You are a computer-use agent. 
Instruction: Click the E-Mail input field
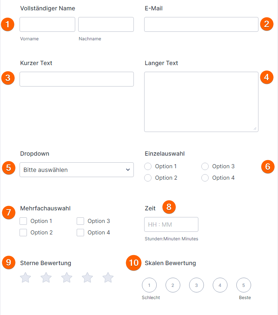click(201, 24)
